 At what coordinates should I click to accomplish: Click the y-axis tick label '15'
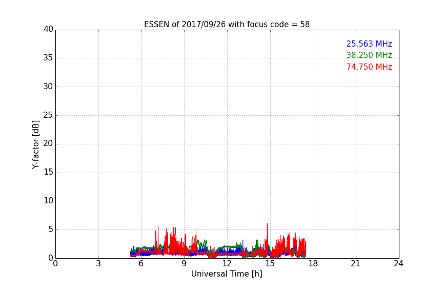click(48, 172)
